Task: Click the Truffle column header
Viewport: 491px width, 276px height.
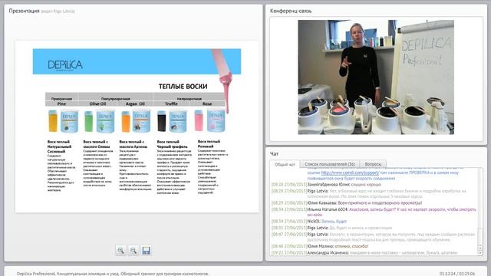Action: pos(171,103)
